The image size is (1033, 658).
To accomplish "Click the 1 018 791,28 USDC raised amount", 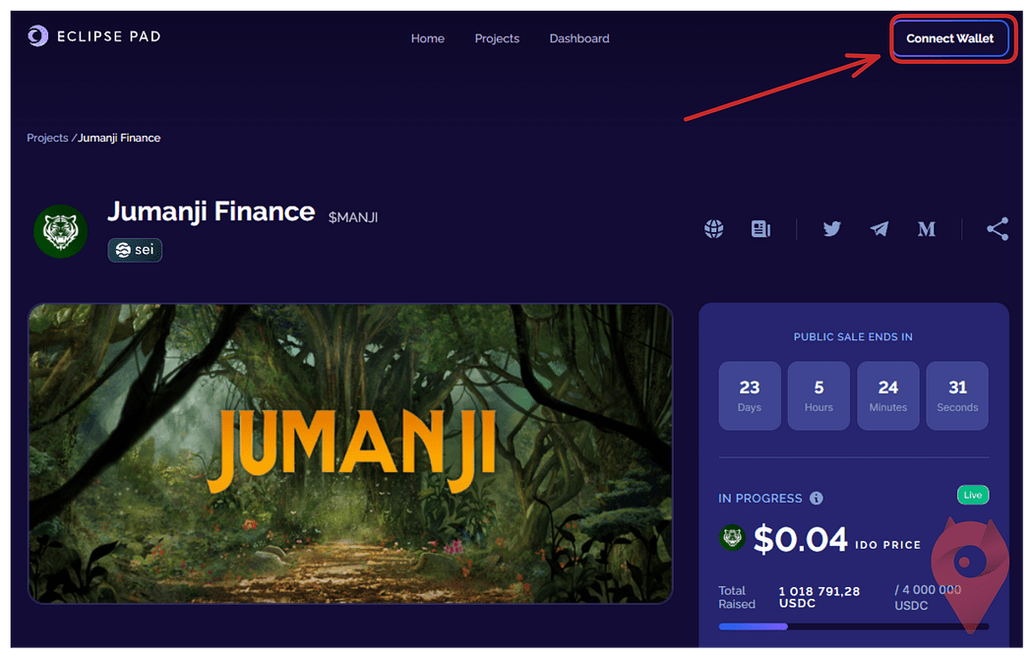I will (819, 597).
